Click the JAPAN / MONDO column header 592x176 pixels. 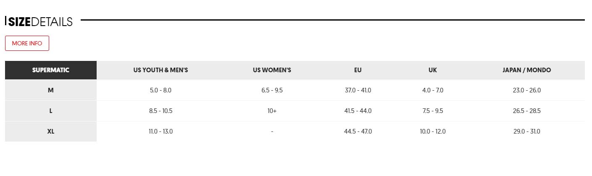click(x=526, y=70)
